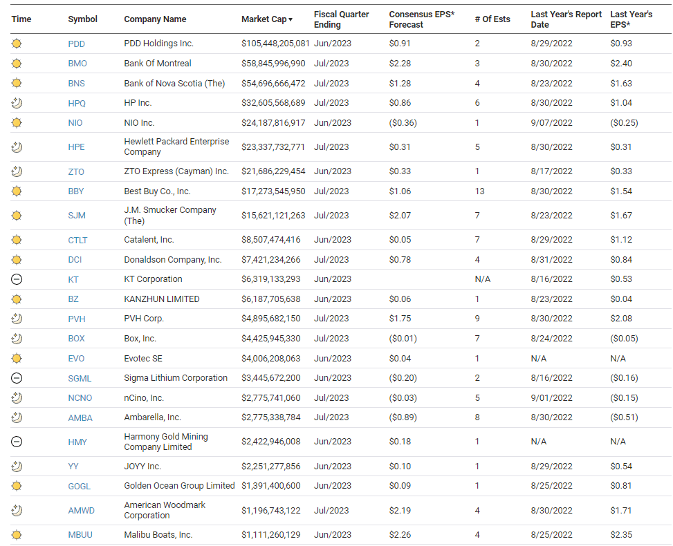Image resolution: width=673 pixels, height=546 pixels.
Task: Click the moon icon beside Hewlett Packard Enterprise
Action: click(x=17, y=147)
